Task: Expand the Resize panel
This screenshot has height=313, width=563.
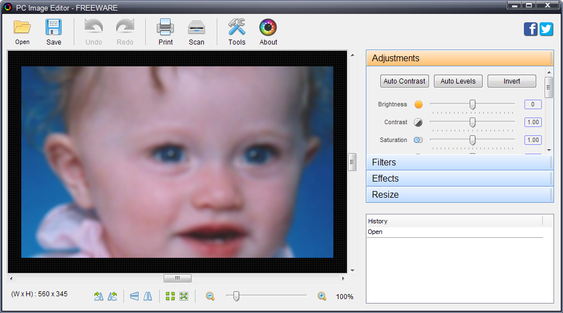Action: click(460, 194)
